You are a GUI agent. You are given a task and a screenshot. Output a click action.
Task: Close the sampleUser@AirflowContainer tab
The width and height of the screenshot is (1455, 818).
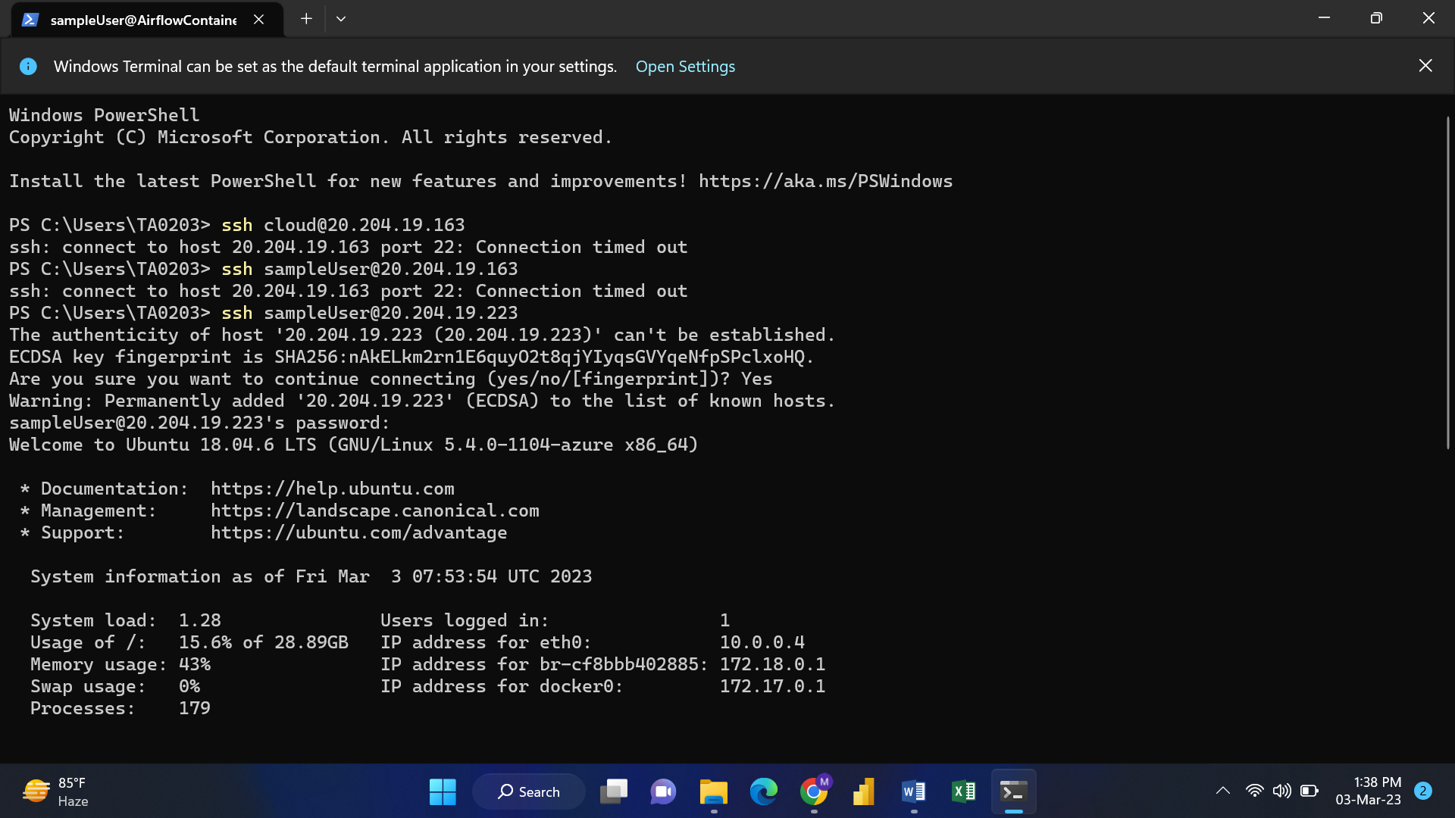[x=259, y=20]
